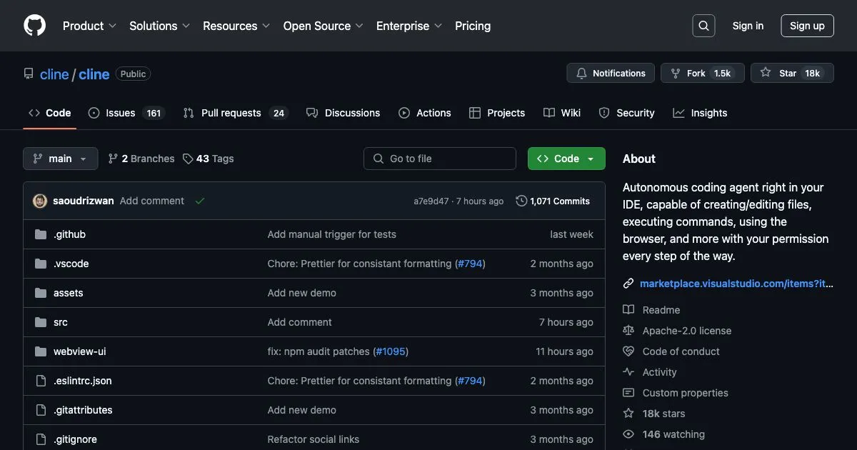The width and height of the screenshot is (857, 450).
Task: Open the Product menu dropdown
Action: 89,26
